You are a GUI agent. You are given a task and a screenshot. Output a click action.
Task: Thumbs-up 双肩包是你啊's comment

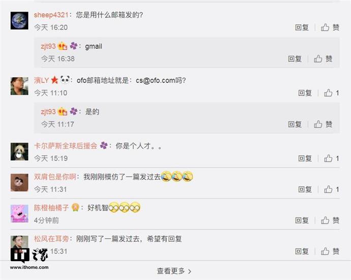(332, 189)
